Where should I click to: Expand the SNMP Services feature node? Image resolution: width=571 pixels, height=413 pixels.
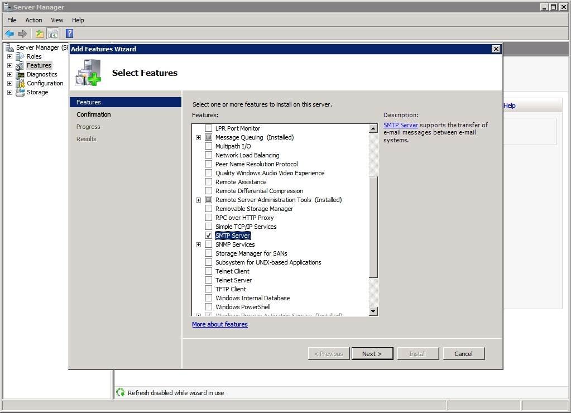[x=198, y=244]
